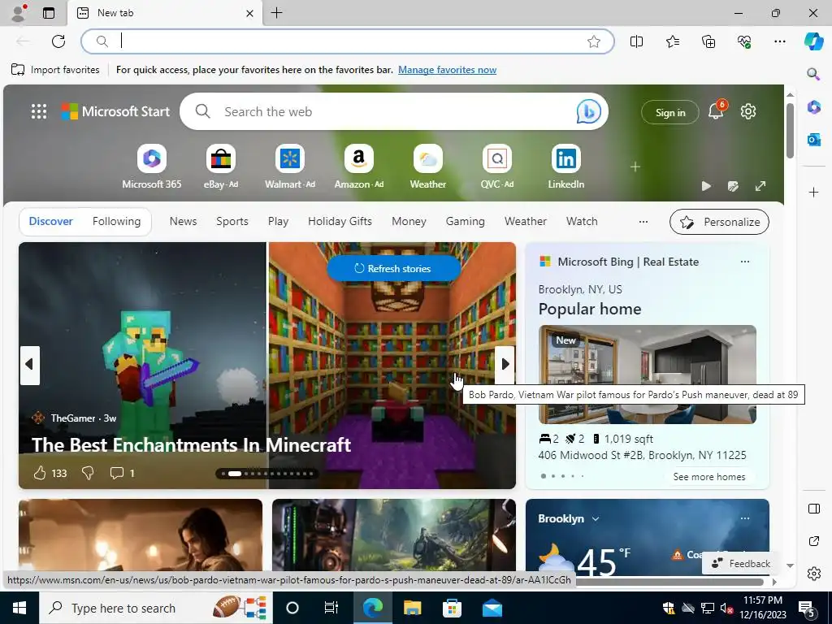
Task: Open sidebar Search icon
Action: click(x=813, y=74)
